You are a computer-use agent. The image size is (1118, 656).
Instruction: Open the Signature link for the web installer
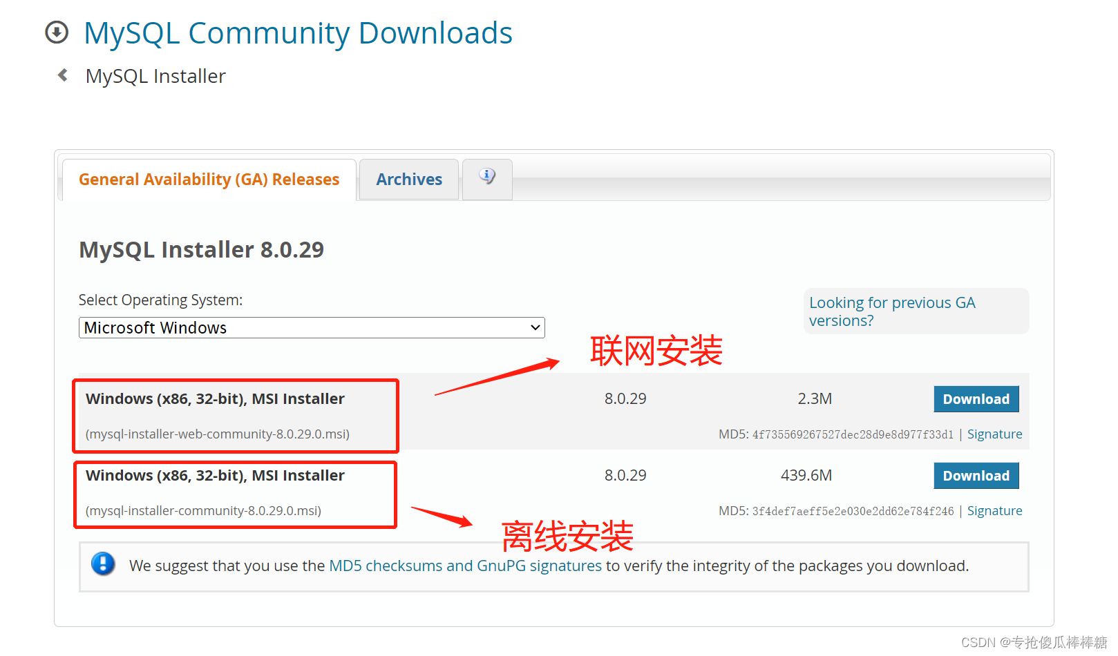[995, 434]
